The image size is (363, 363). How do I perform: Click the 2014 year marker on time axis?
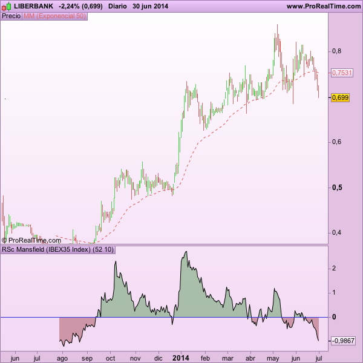point(181,358)
